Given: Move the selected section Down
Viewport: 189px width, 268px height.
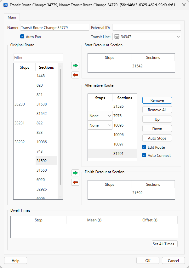Looking at the screenshot, I should tap(157, 129).
